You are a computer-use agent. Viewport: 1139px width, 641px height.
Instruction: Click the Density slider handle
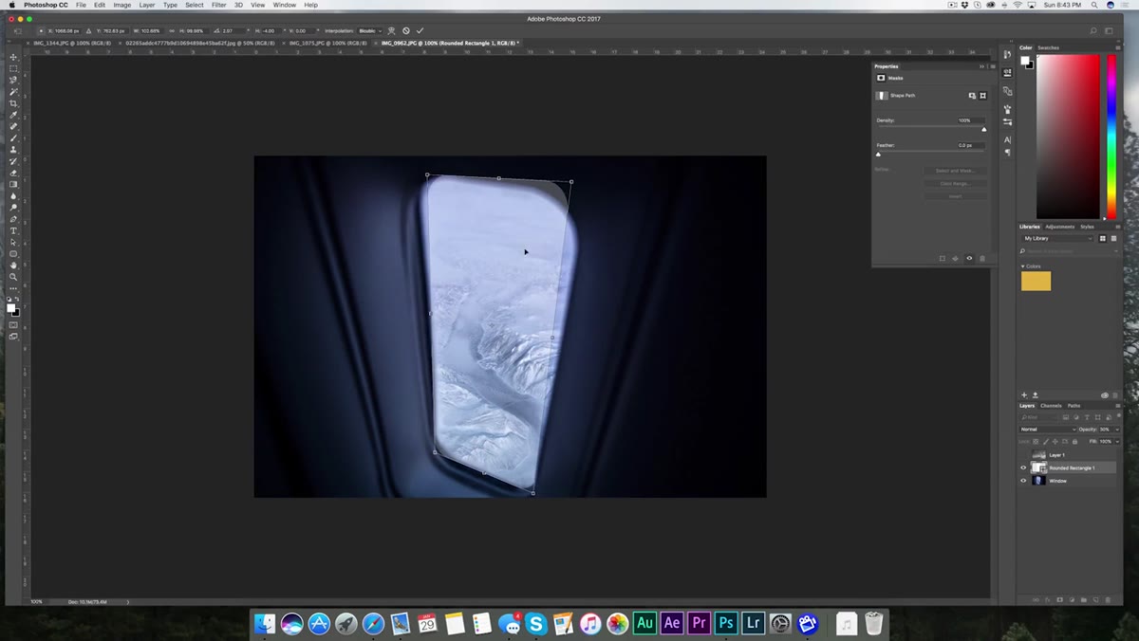tap(983, 129)
